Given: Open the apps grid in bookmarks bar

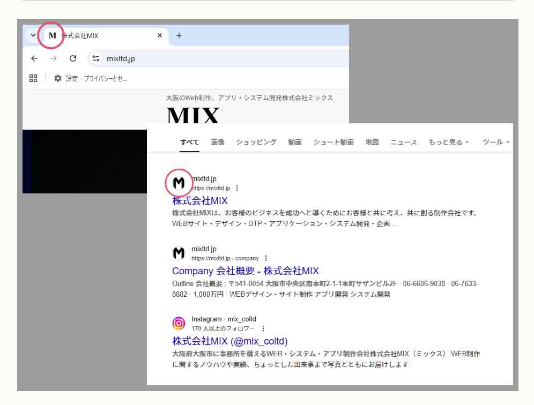Looking at the screenshot, I should click(33, 78).
